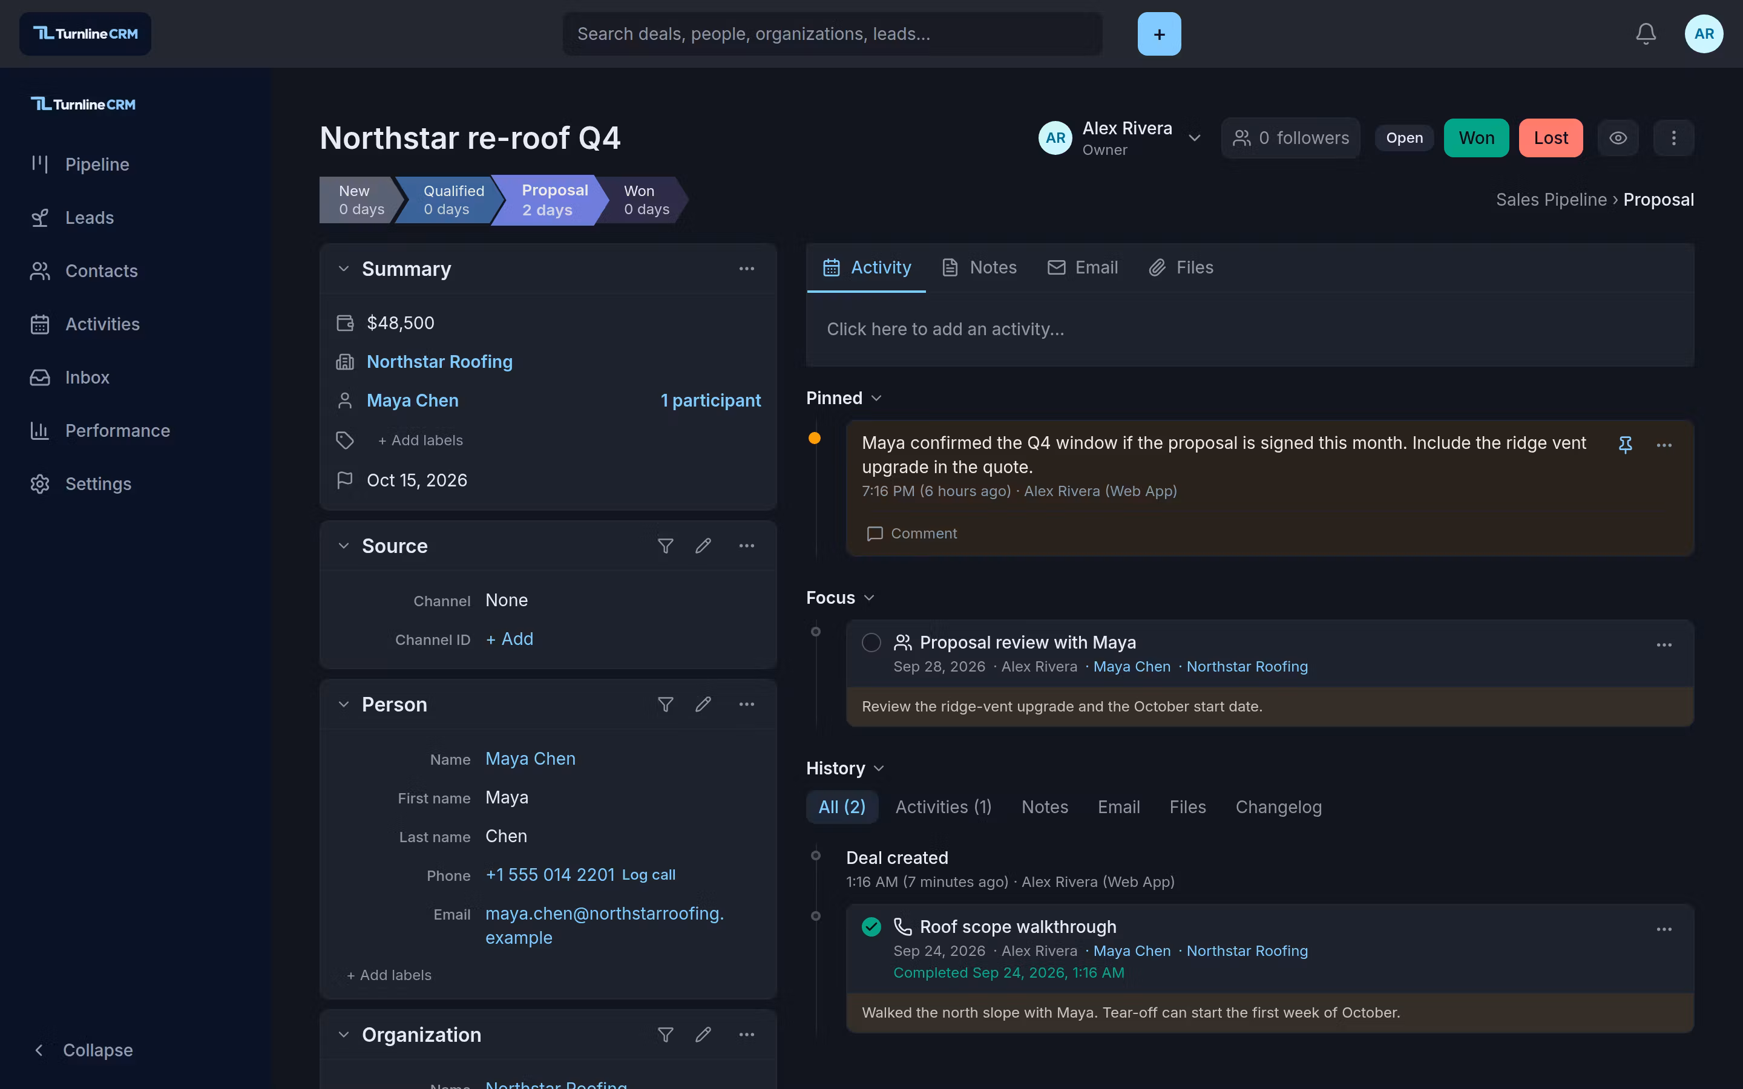Filter fields in the Source section
This screenshot has height=1089, width=1743.
tap(666, 546)
